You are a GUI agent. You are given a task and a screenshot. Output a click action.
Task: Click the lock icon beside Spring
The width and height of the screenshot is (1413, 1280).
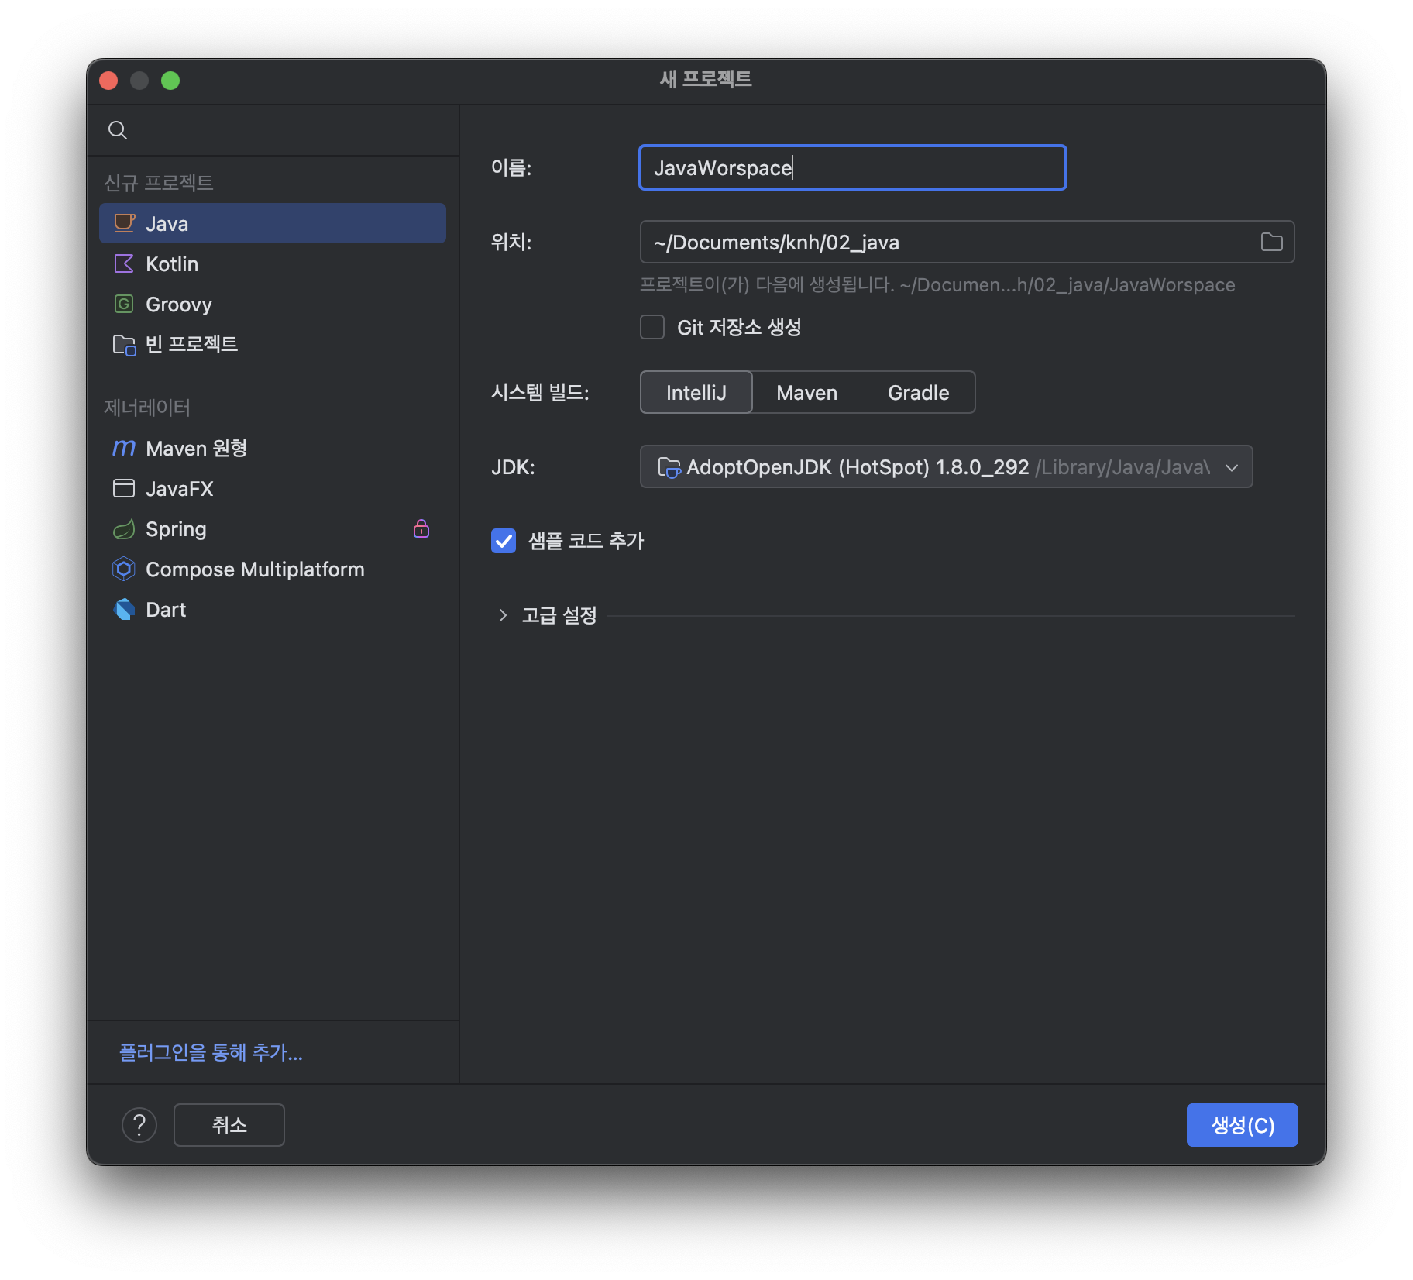point(421,528)
